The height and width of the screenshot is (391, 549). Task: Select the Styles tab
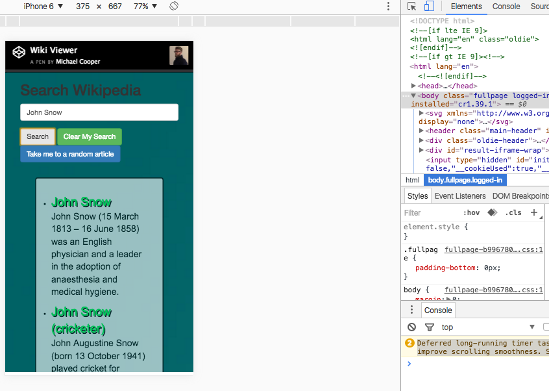point(417,196)
